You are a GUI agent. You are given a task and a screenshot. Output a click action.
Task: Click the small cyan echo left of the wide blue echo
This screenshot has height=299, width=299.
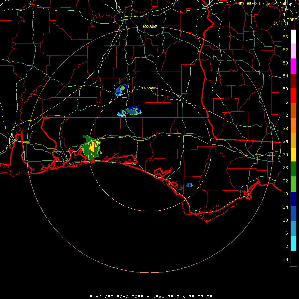point(122,113)
